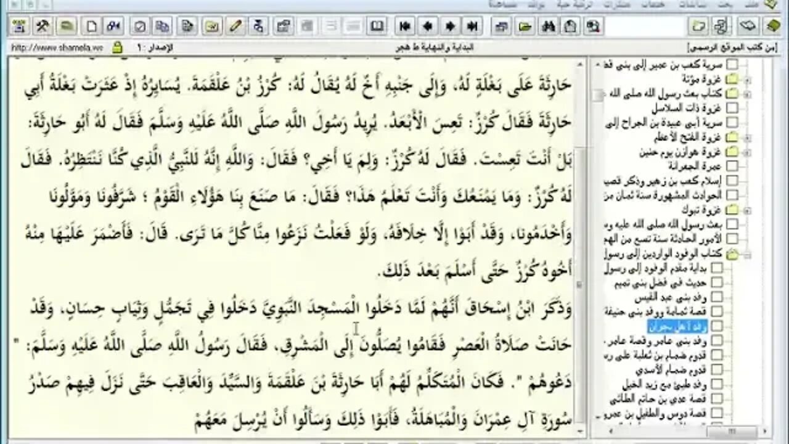Viewport: 789px width, 444px height.
Task: Click the open folder icon
Action: pos(525,26)
